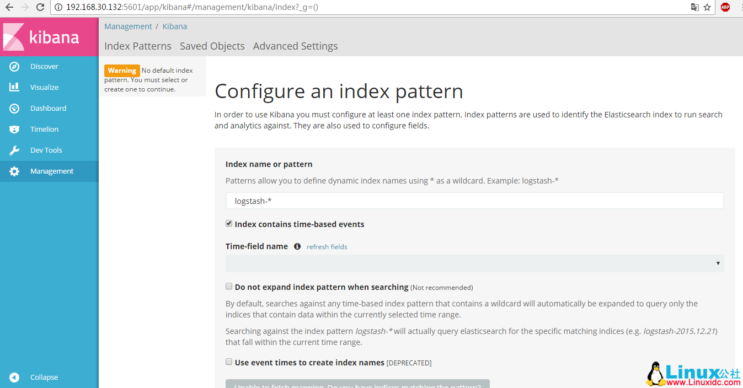Viewport: 743px width, 388px height.
Task: Click the index name pattern input field
Action: tap(474, 201)
